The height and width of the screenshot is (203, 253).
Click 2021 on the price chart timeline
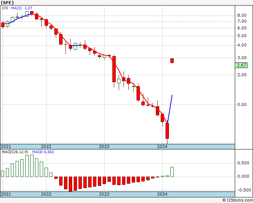pyautogui.click(x=6, y=146)
